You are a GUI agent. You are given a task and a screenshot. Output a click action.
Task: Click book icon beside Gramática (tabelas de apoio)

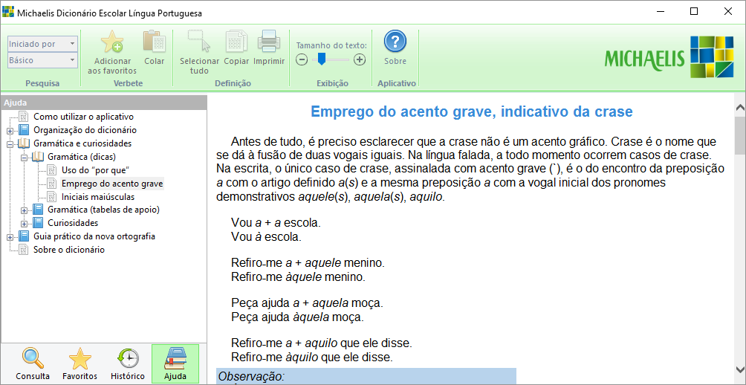tap(38, 210)
